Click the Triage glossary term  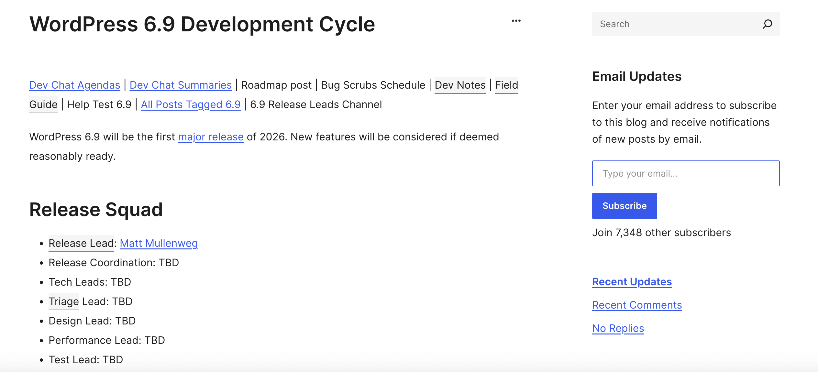pos(64,301)
